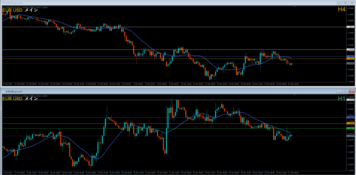356x175 pixels.
Task: Click the chart shift triangle on H1 chart
Action: (294, 95)
